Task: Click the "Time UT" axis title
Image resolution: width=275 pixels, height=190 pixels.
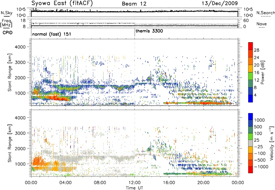Action: tap(134, 188)
